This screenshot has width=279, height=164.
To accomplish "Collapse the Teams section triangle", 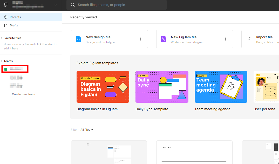I will tap(2, 61).
